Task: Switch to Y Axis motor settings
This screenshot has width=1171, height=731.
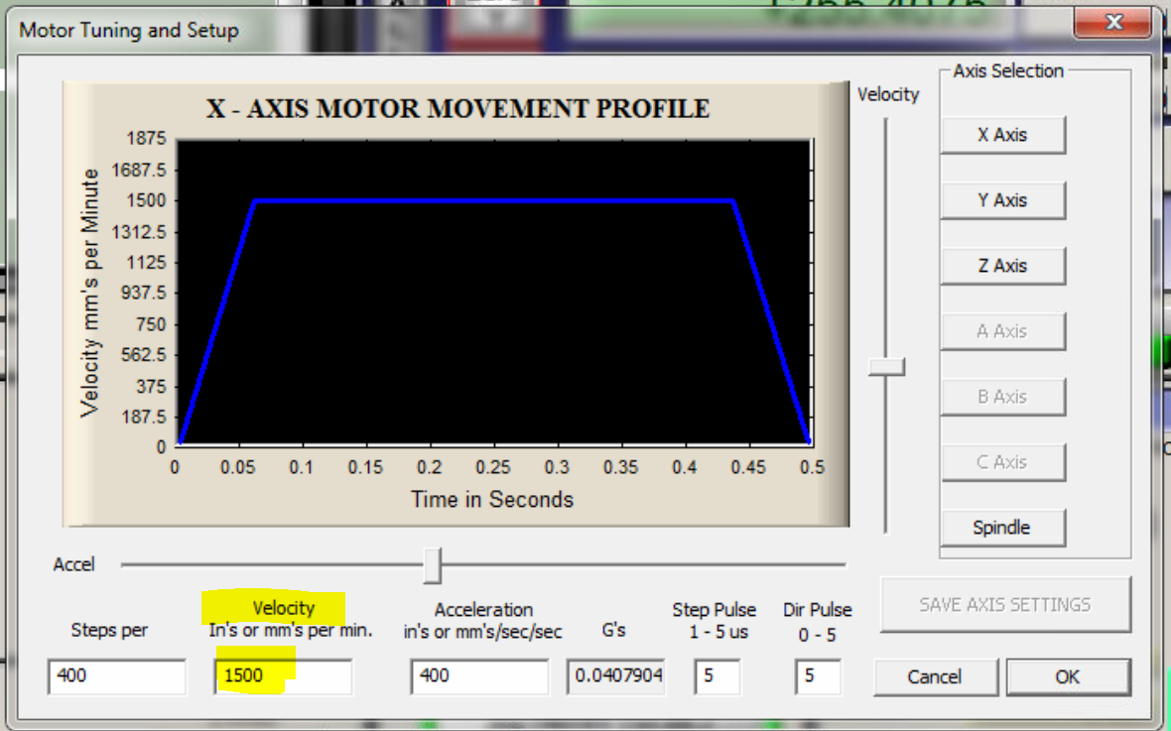Action: pyautogui.click(x=1002, y=200)
